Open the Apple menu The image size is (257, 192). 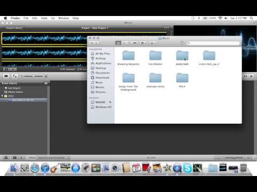[x=5, y=18]
